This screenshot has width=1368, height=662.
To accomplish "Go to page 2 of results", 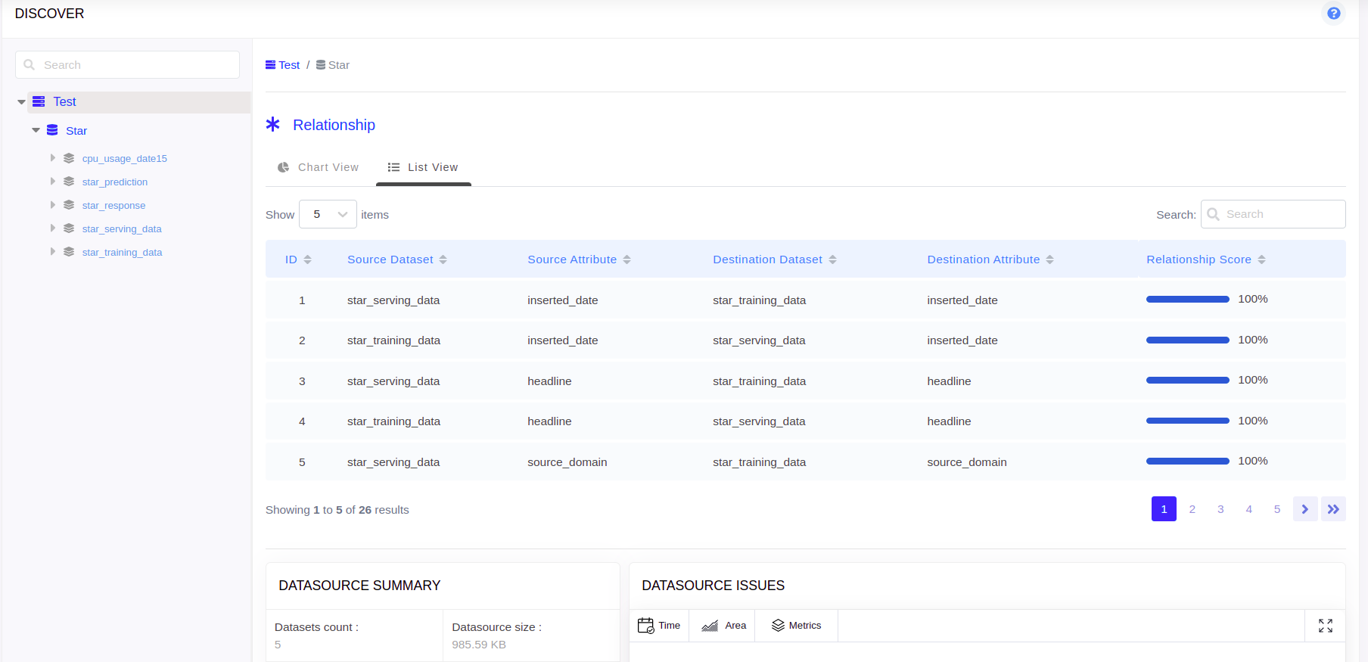I will 1192,509.
